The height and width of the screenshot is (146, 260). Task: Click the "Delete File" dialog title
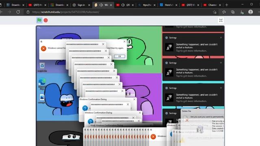[186, 111]
